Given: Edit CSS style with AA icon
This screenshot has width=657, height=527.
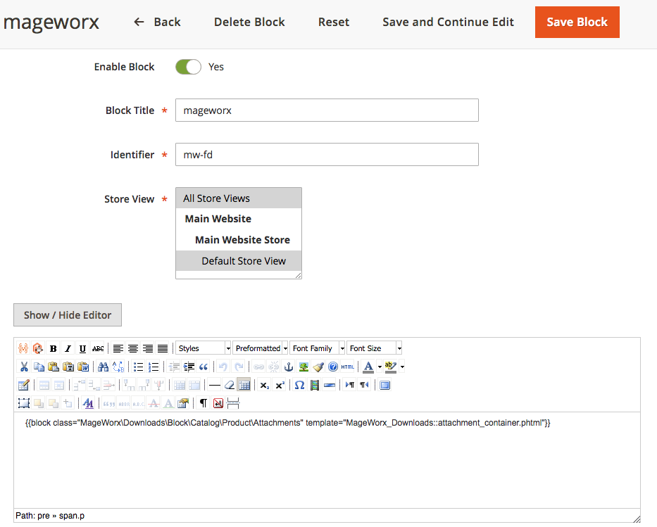Looking at the screenshot, I should pos(88,403).
